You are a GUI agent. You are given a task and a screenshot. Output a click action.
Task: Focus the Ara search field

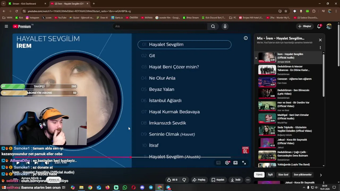click(x=160, y=26)
